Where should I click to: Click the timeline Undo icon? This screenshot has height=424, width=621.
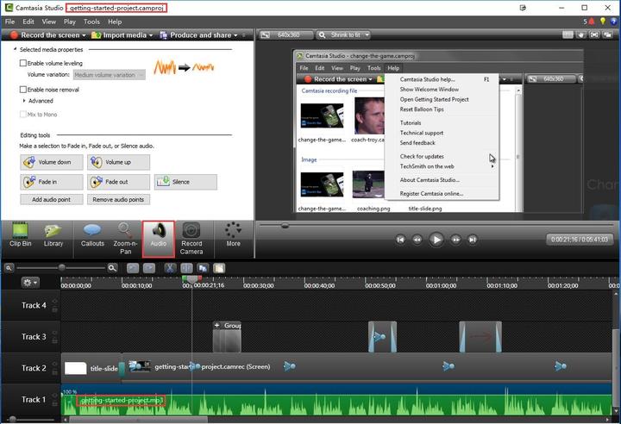[133, 268]
